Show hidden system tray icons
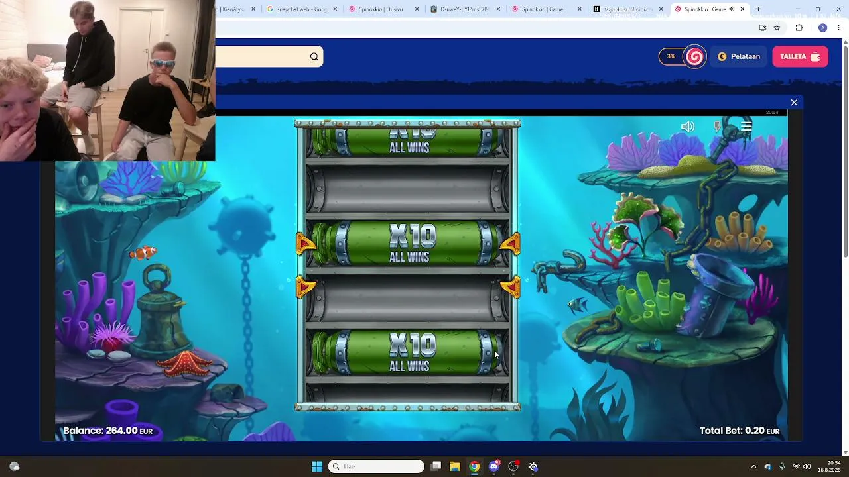Image resolution: width=849 pixels, height=477 pixels. click(753, 466)
